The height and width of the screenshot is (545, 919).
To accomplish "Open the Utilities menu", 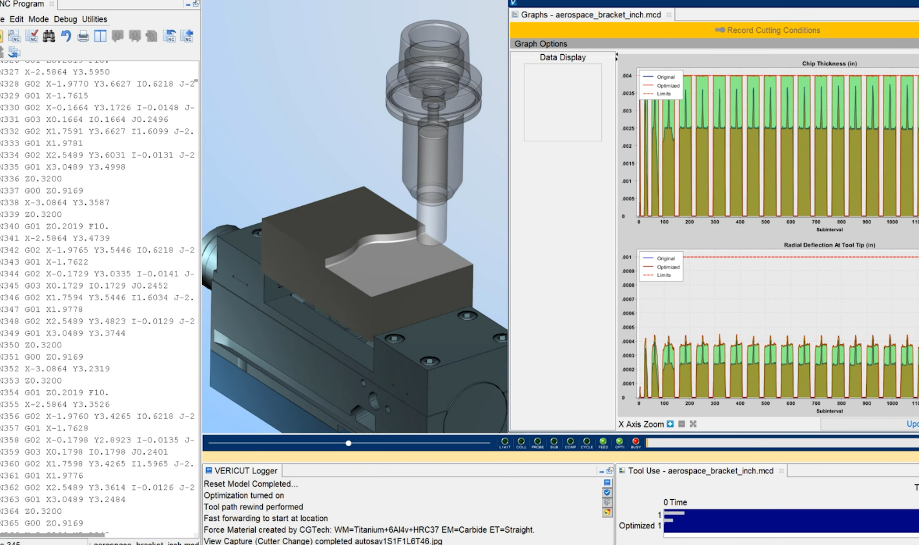I will click(94, 19).
